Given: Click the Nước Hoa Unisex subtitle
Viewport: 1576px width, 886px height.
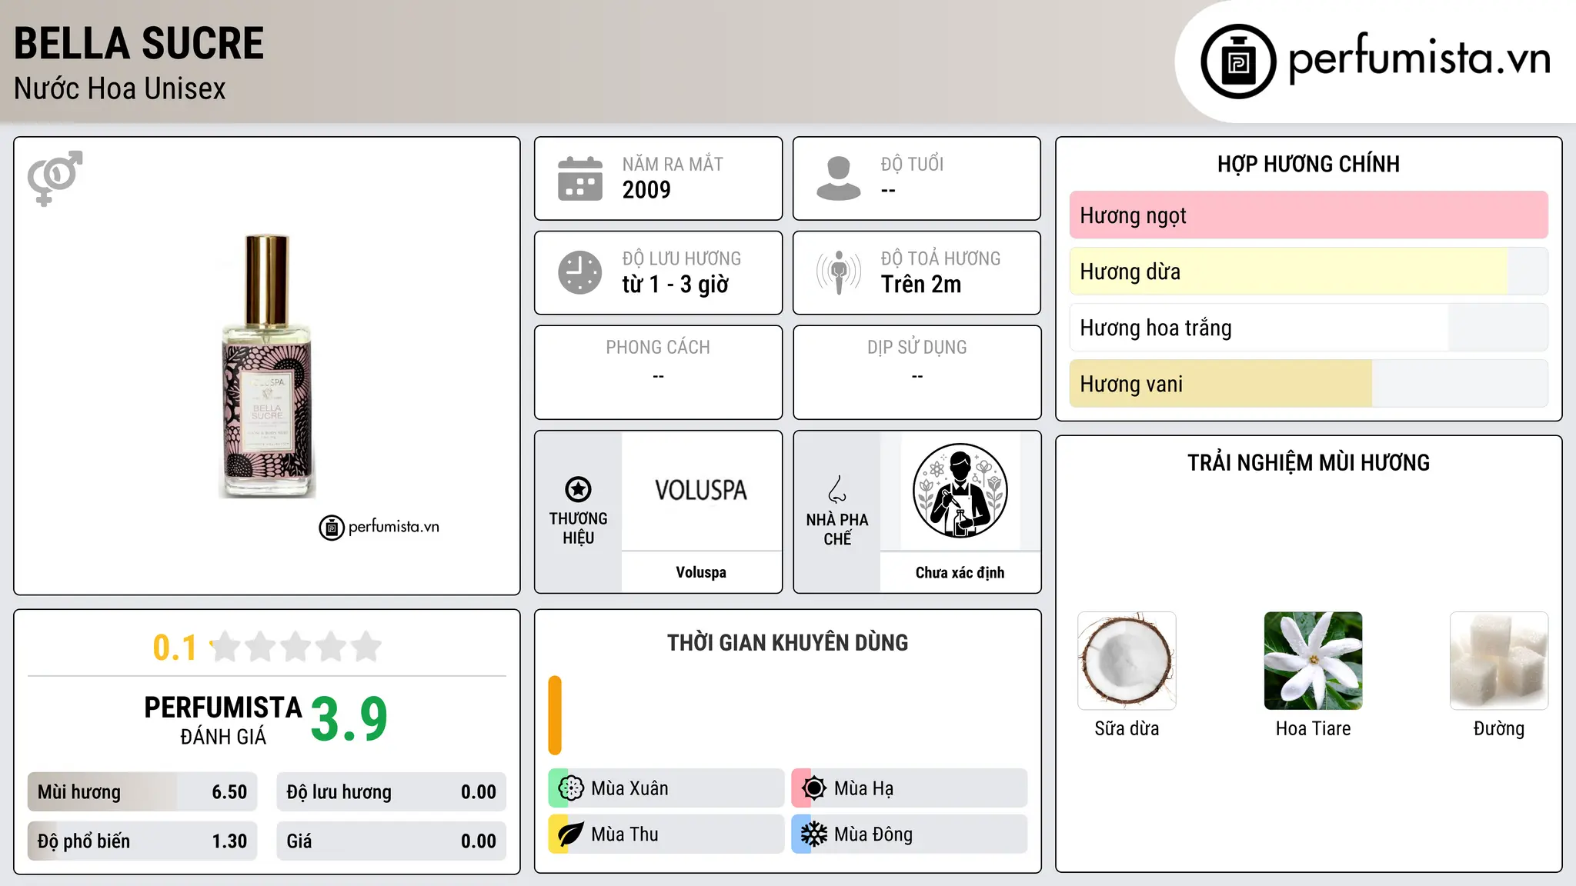Looking at the screenshot, I should tap(120, 88).
